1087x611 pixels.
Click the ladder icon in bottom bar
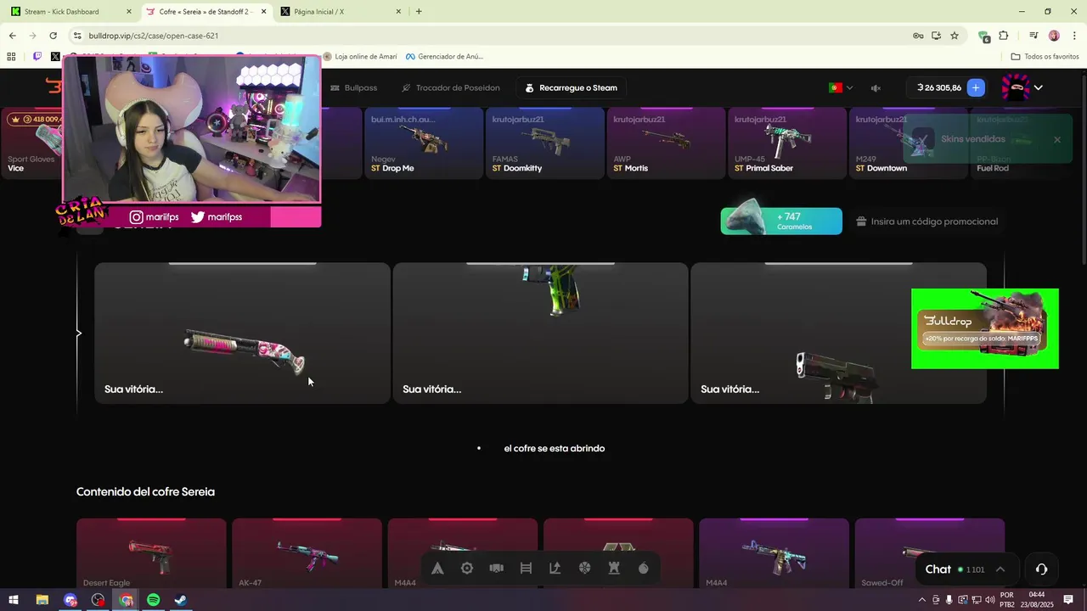[x=526, y=569]
